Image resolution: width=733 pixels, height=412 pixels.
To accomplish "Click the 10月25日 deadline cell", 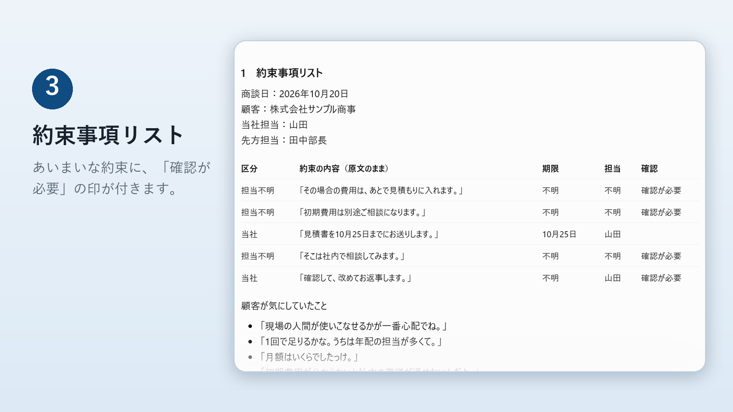I will coord(559,234).
